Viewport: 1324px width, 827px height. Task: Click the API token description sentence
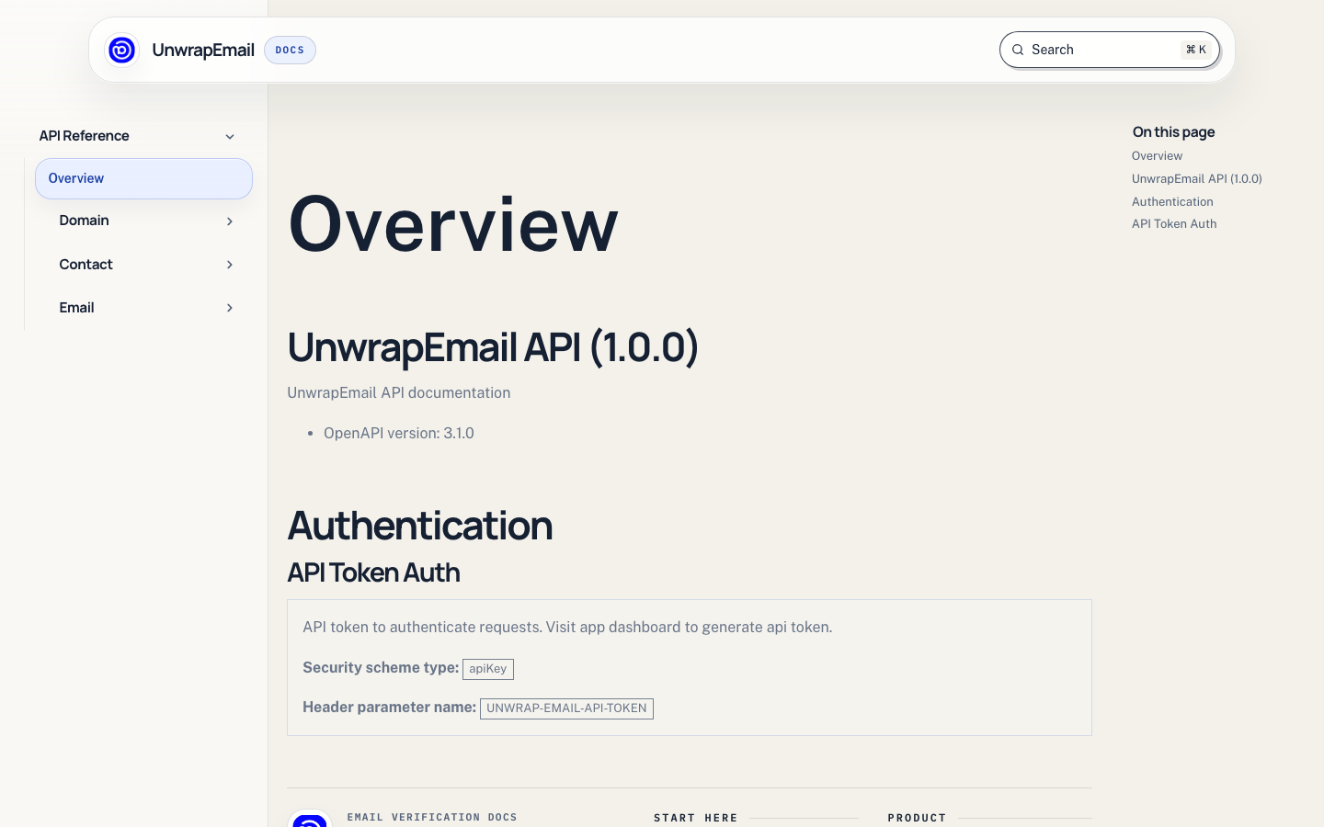[567, 628]
